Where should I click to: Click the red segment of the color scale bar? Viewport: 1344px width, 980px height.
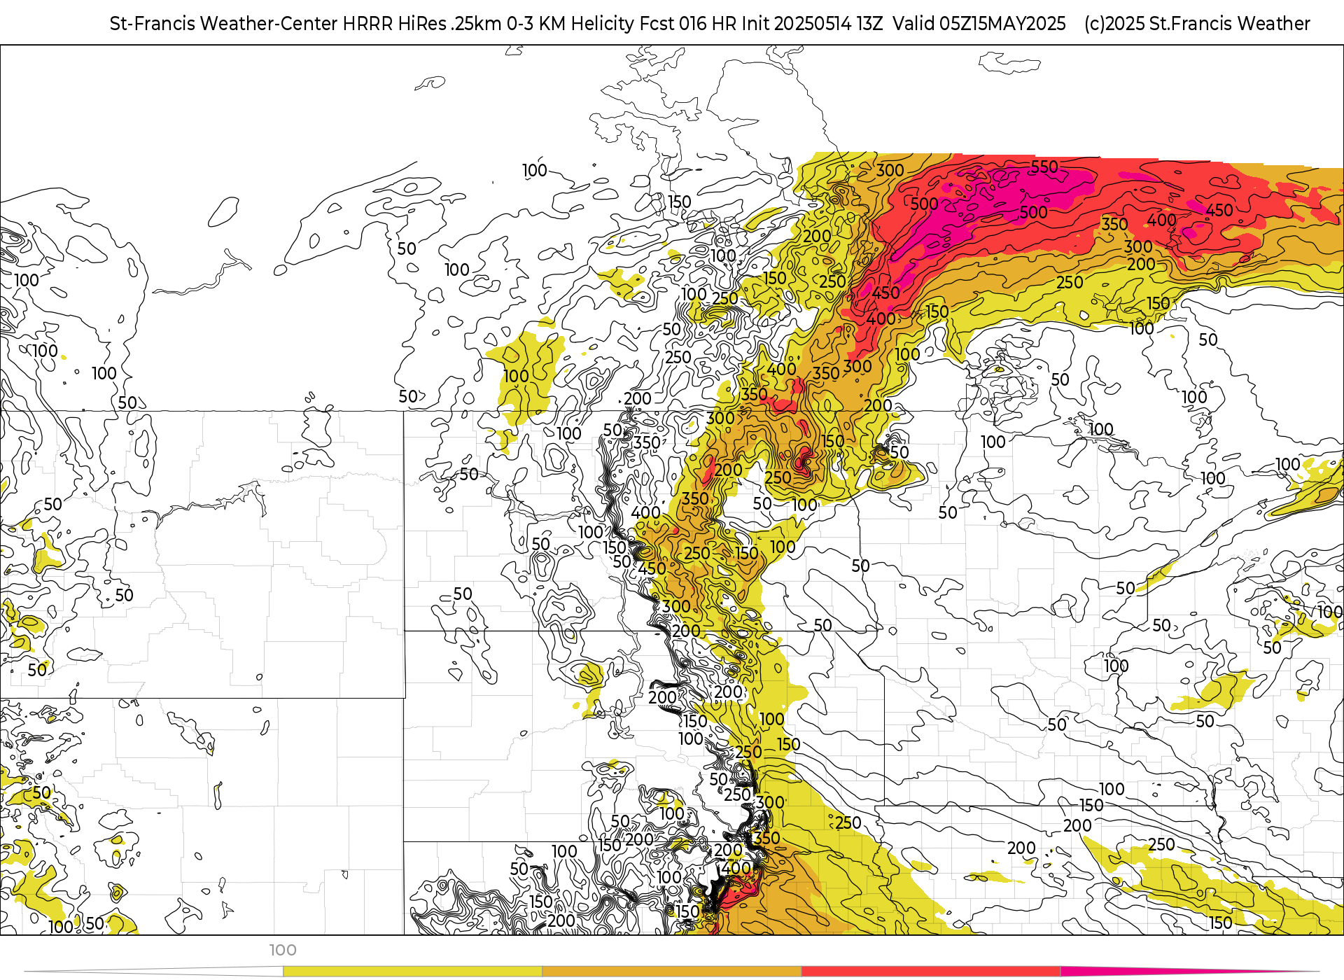point(931,972)
